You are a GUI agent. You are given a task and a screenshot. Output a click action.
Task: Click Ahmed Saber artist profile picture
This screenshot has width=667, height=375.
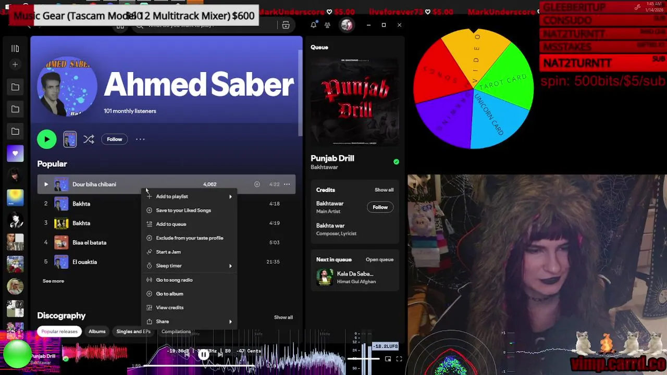tap(67, 87)
